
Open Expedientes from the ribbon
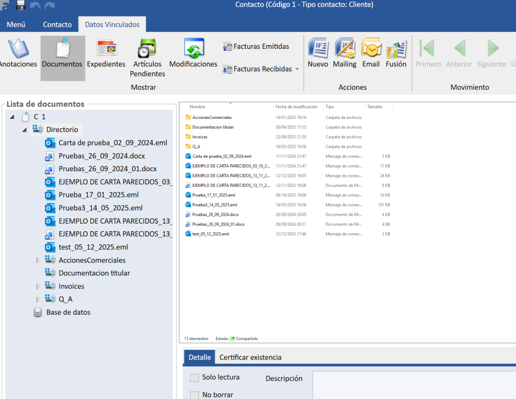106,49
